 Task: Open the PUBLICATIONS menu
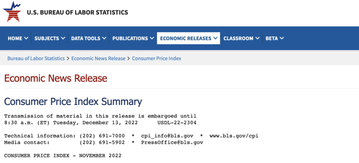coord(133,38)
